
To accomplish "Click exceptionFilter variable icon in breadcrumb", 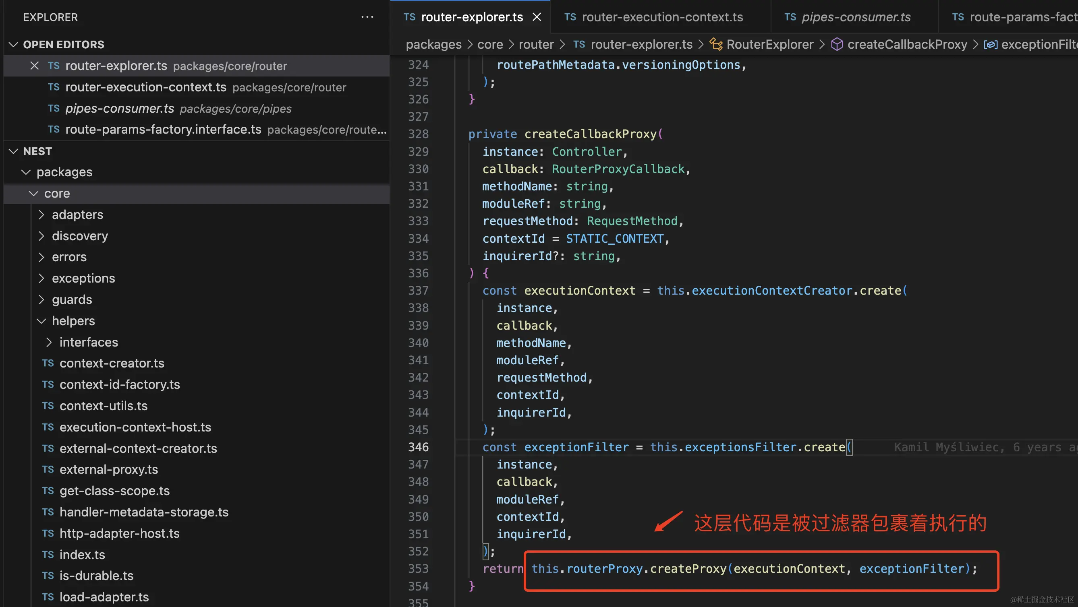I will (991, 44).
